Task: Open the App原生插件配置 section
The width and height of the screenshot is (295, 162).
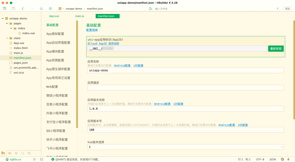Action: point(58,69)
